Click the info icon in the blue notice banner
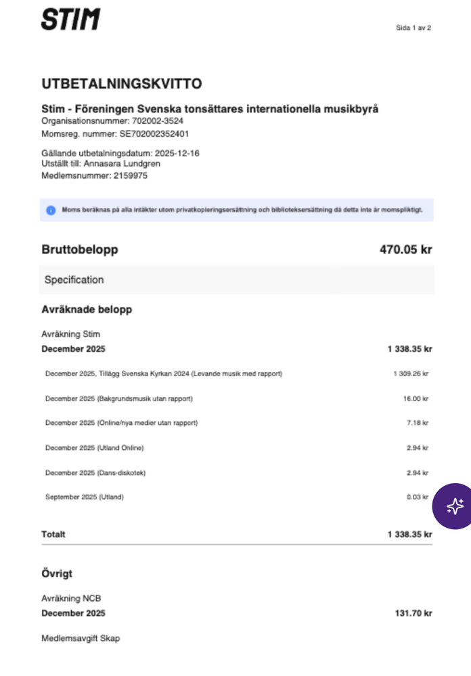The width and height of the screenshot is (471, 676). (x=50, y=210)
